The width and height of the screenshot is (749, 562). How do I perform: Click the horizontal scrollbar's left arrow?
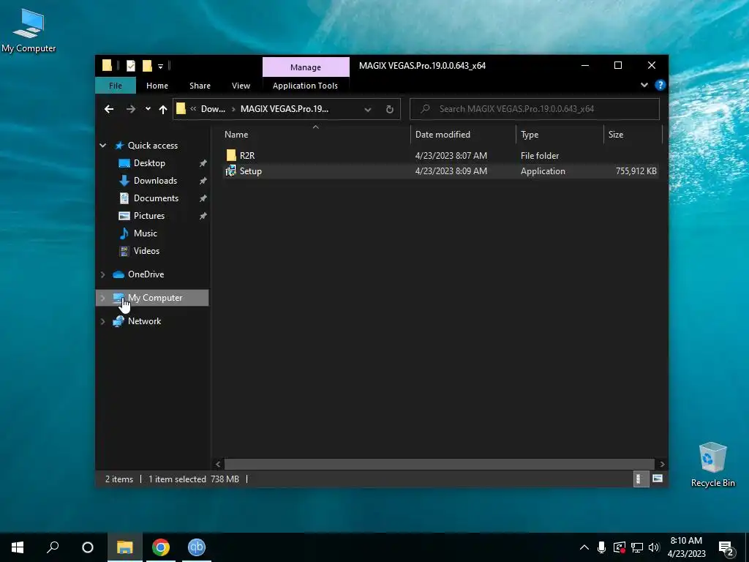pos(218,464)
